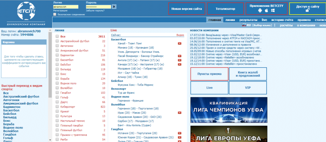The width and height of the screenshot is (326, 142).
Task: Play video for Испания (20) - Португалия (20)
Action: click(180, 133)
